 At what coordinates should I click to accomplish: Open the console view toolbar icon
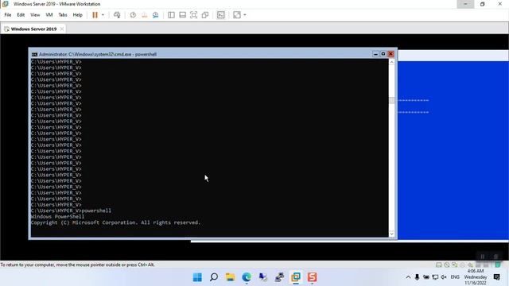221,15
